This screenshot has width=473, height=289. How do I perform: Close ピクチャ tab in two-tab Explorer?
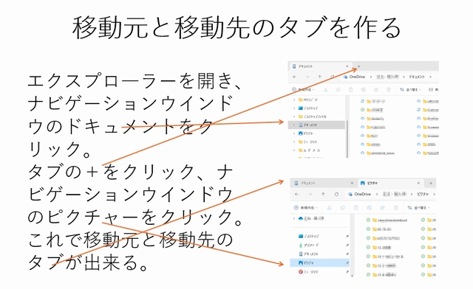coord(418,183)
